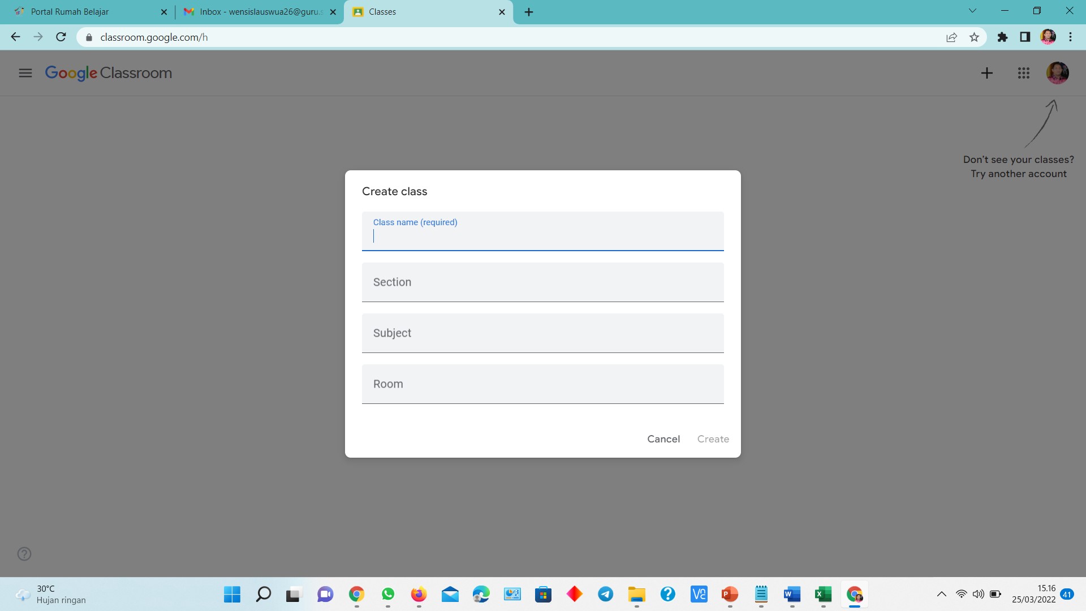Click the plus icon to create or join a class
This screenshot has width=1086, height=611.
tap(986, 73)
